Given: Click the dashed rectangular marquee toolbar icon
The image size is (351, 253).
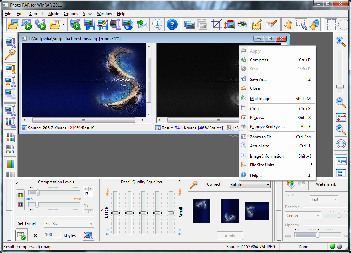Looking at the screenshot, I should 331,24.
